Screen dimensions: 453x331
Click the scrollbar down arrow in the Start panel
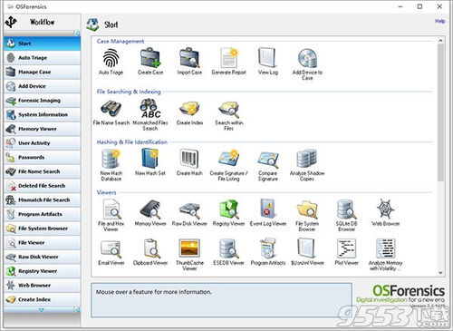440,272
